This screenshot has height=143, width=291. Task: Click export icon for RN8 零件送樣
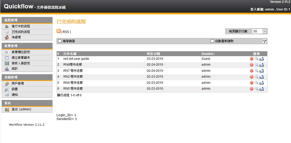click(262, 65)
